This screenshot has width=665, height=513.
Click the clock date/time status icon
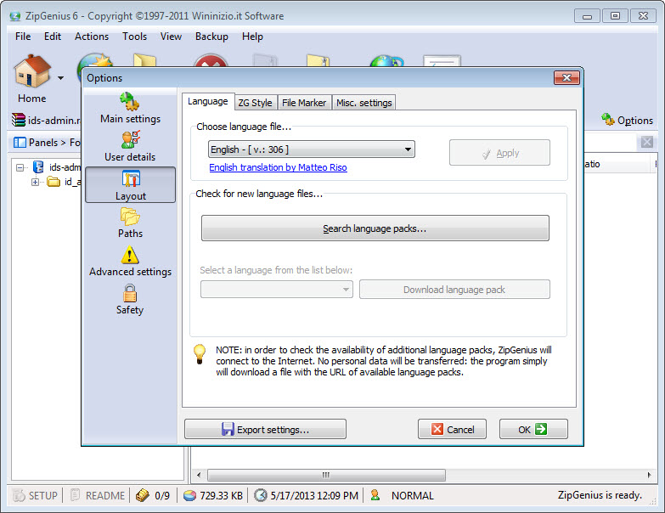click(261, 495)
